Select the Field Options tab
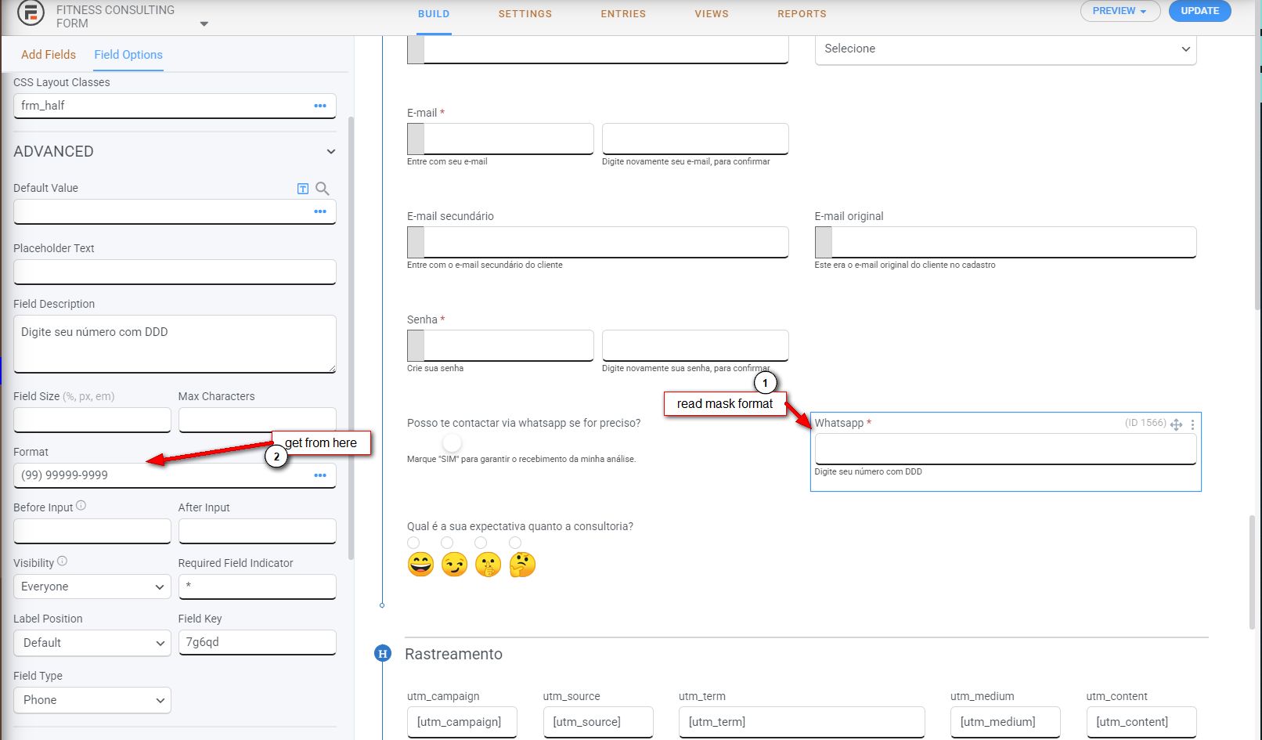 128,55
